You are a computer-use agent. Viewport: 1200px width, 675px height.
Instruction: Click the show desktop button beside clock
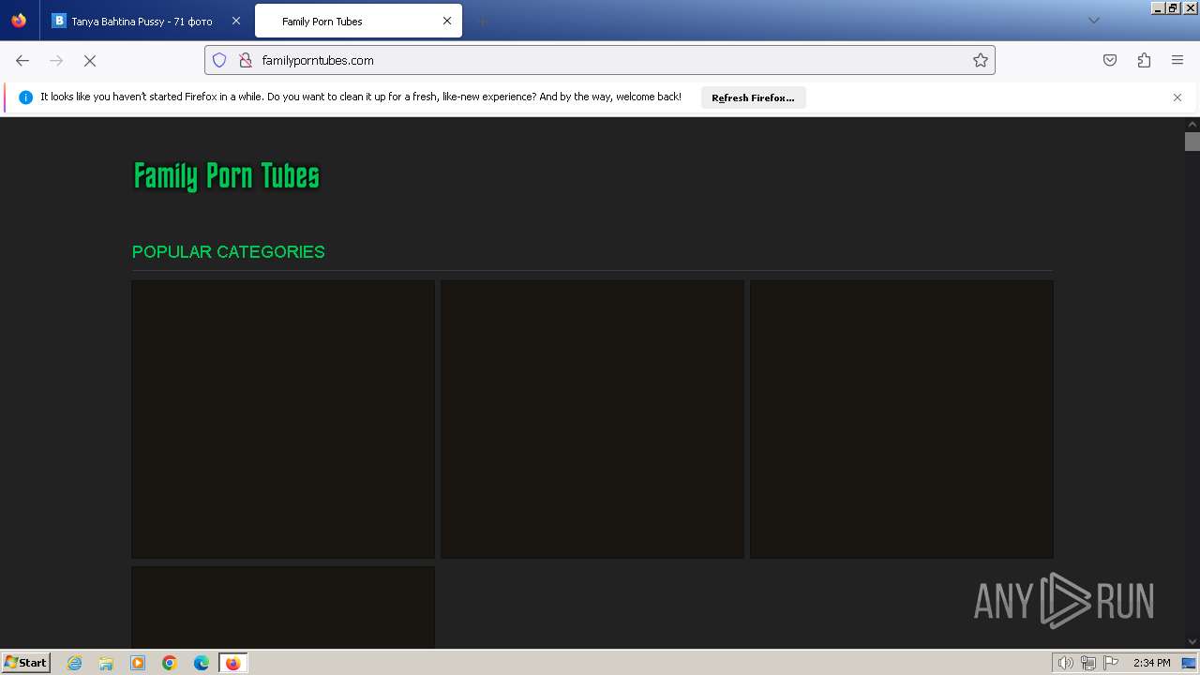(x=1189, y=663)
